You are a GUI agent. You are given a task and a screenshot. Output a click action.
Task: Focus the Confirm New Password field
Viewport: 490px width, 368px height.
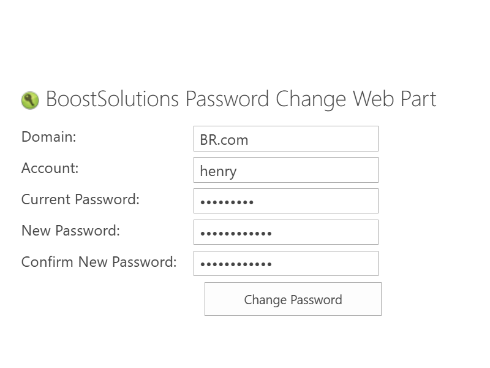(x=286, y=264)
